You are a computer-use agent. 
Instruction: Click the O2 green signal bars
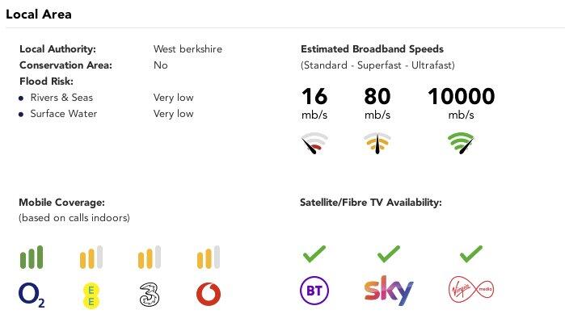pyautogui.click(x=32, y=258)
